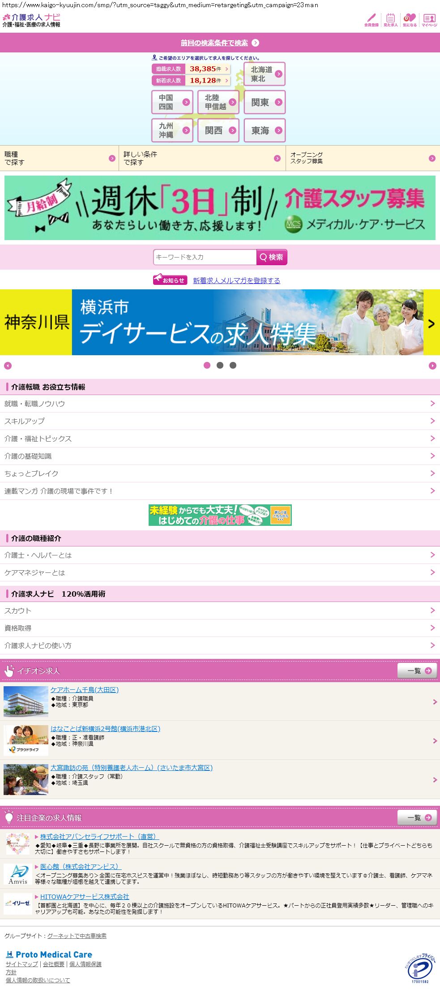Select the first carousel dot

point(207,365)
